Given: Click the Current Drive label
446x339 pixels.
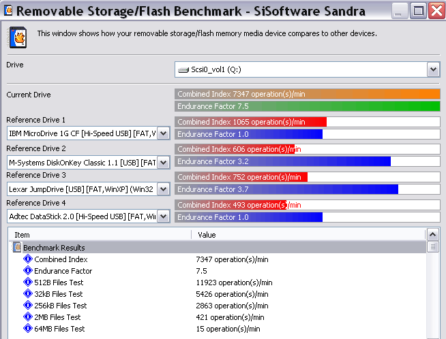Looking at the screenshot, I should [29, 95].
